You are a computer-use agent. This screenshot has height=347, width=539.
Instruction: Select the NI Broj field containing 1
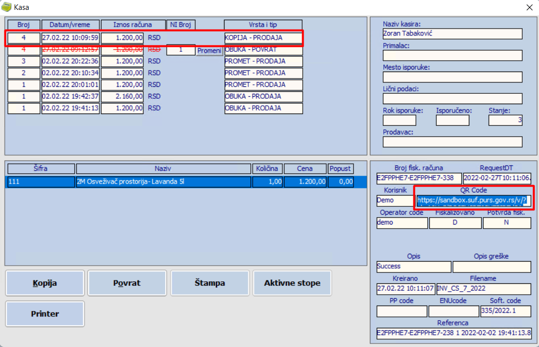coord(181,50)
